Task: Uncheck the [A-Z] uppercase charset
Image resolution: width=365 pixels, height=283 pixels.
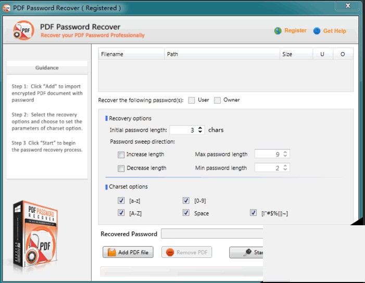Action: click(121, 213)
